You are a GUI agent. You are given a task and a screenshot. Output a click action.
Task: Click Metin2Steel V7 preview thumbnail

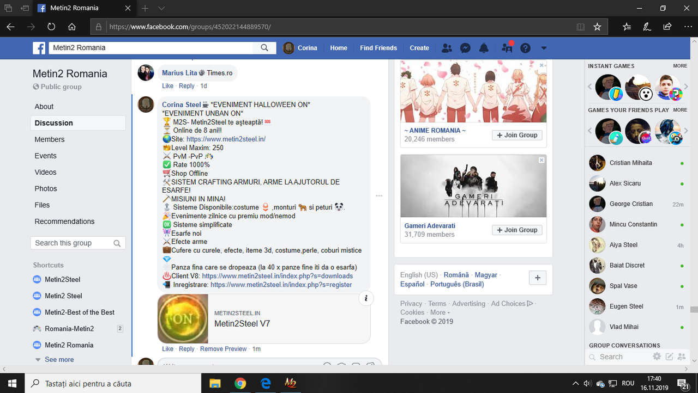tap(183, 319)
